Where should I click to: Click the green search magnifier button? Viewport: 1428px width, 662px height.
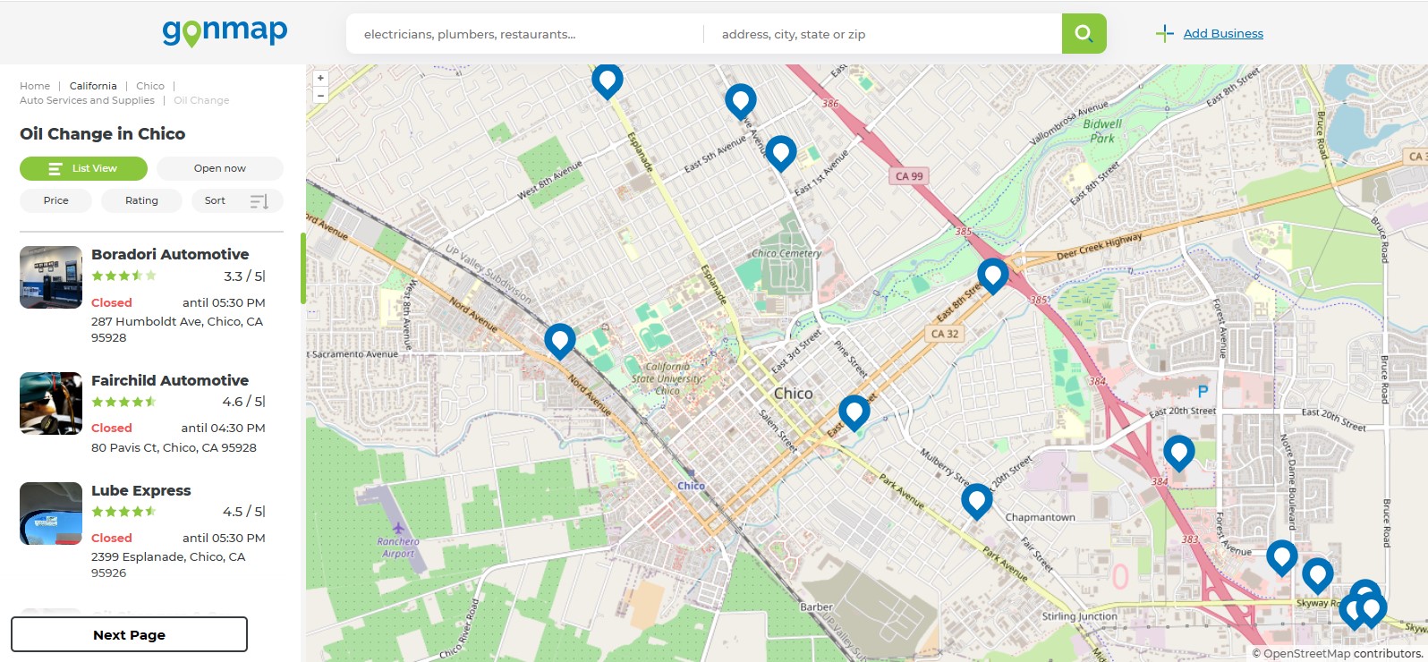point(1084,33)
